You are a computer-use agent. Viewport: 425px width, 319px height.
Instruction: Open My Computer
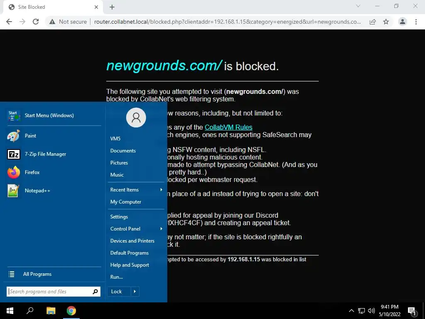coord(136,202)
